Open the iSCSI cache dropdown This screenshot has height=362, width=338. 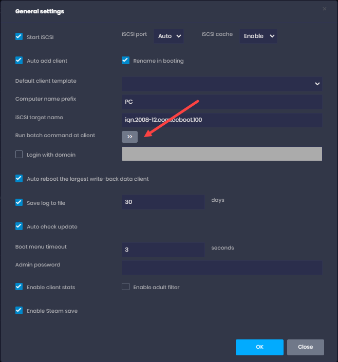point(258,36)
